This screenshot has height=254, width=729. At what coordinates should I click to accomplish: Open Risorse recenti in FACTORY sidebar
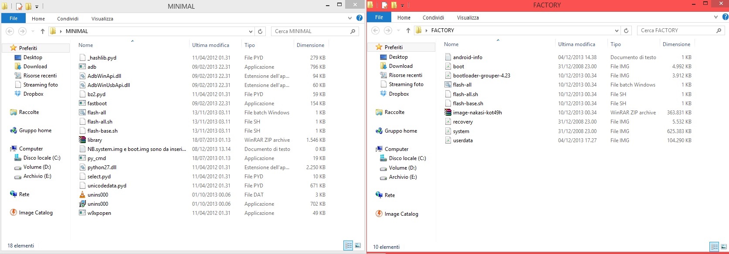point(406,75)
